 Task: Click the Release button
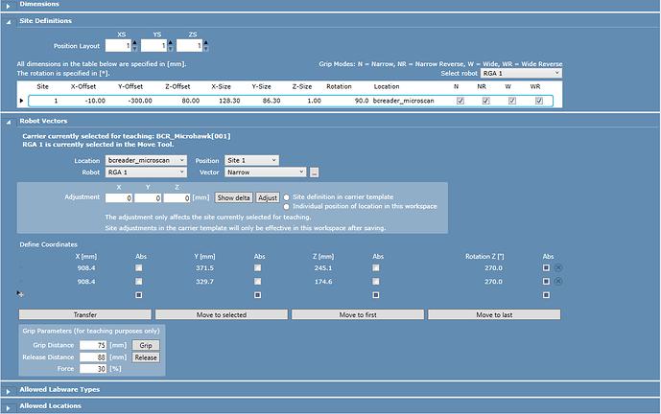[x=146, y=357]
